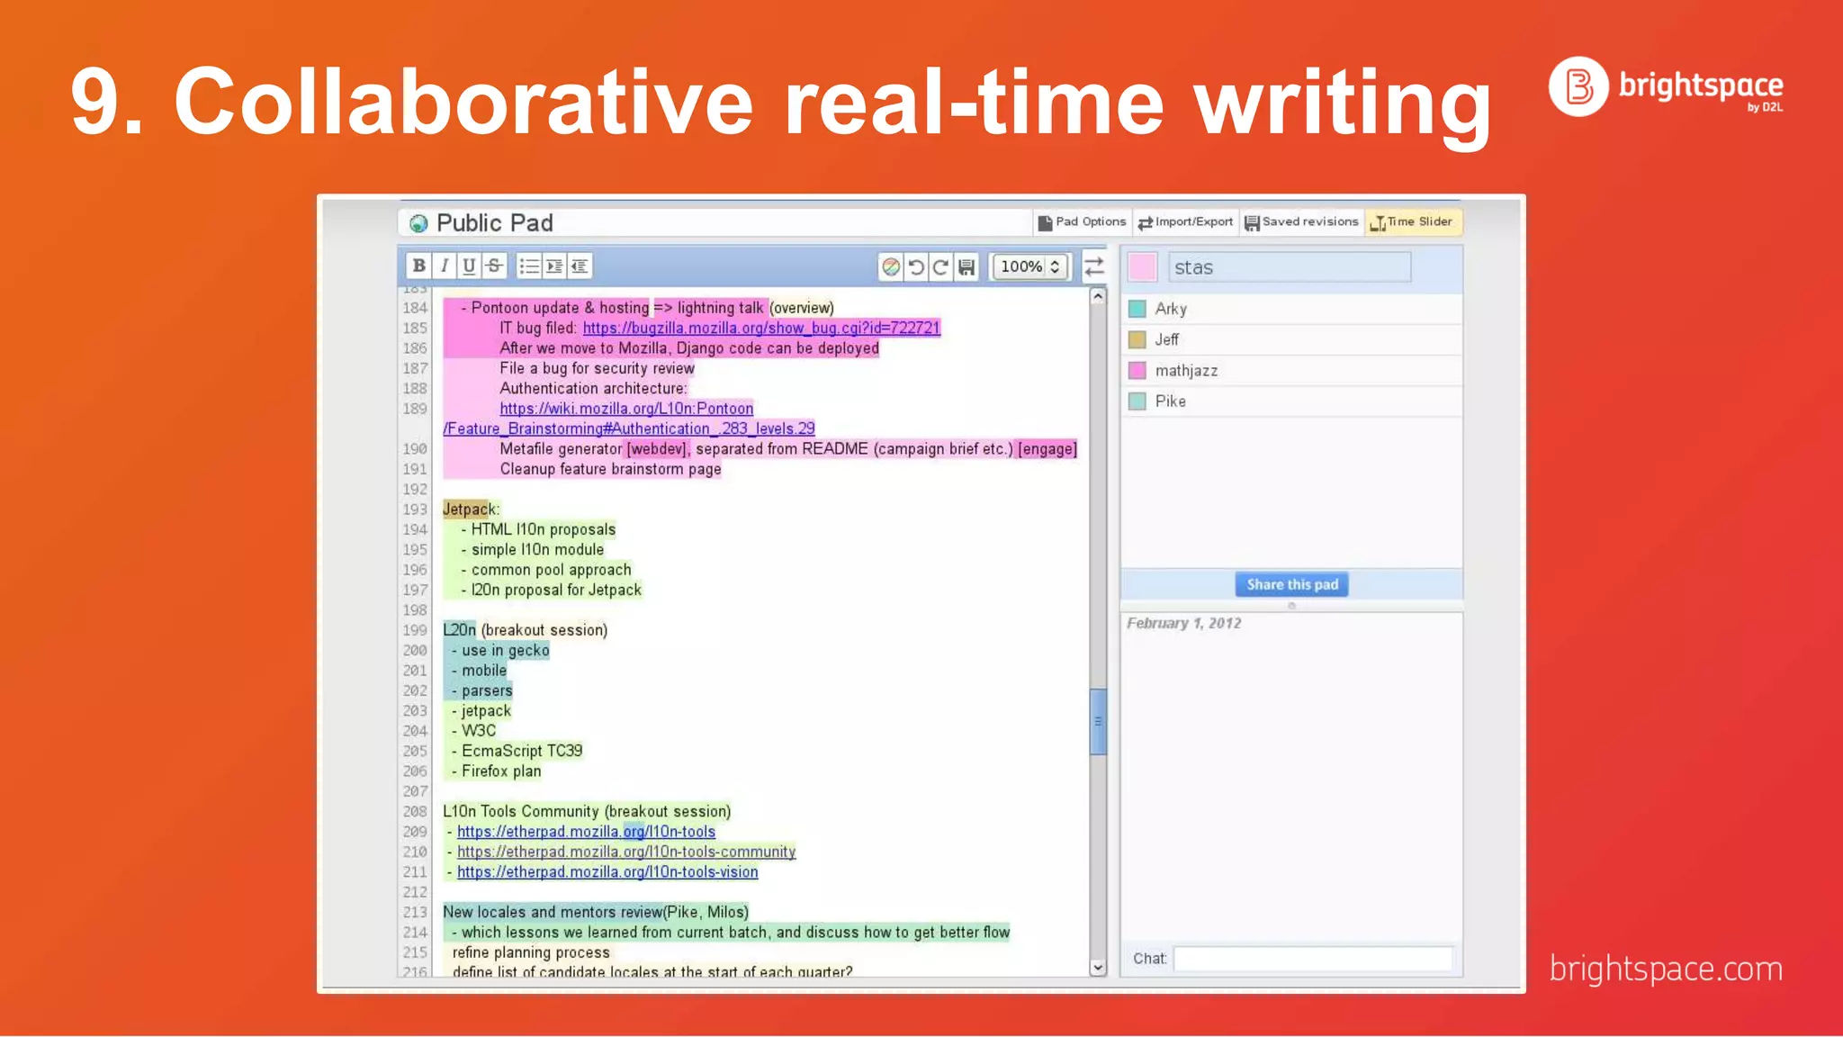Open the etherpad l10n-tools link
The height and width of the screenshot is (1037, 1843).
[x=586, y=832]
